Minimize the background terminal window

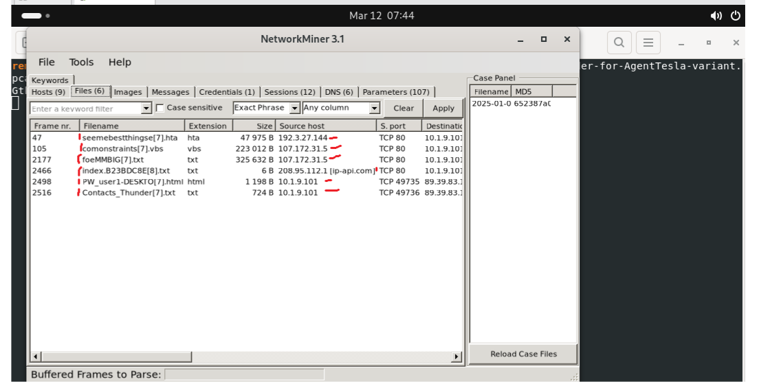click(681, 43)
